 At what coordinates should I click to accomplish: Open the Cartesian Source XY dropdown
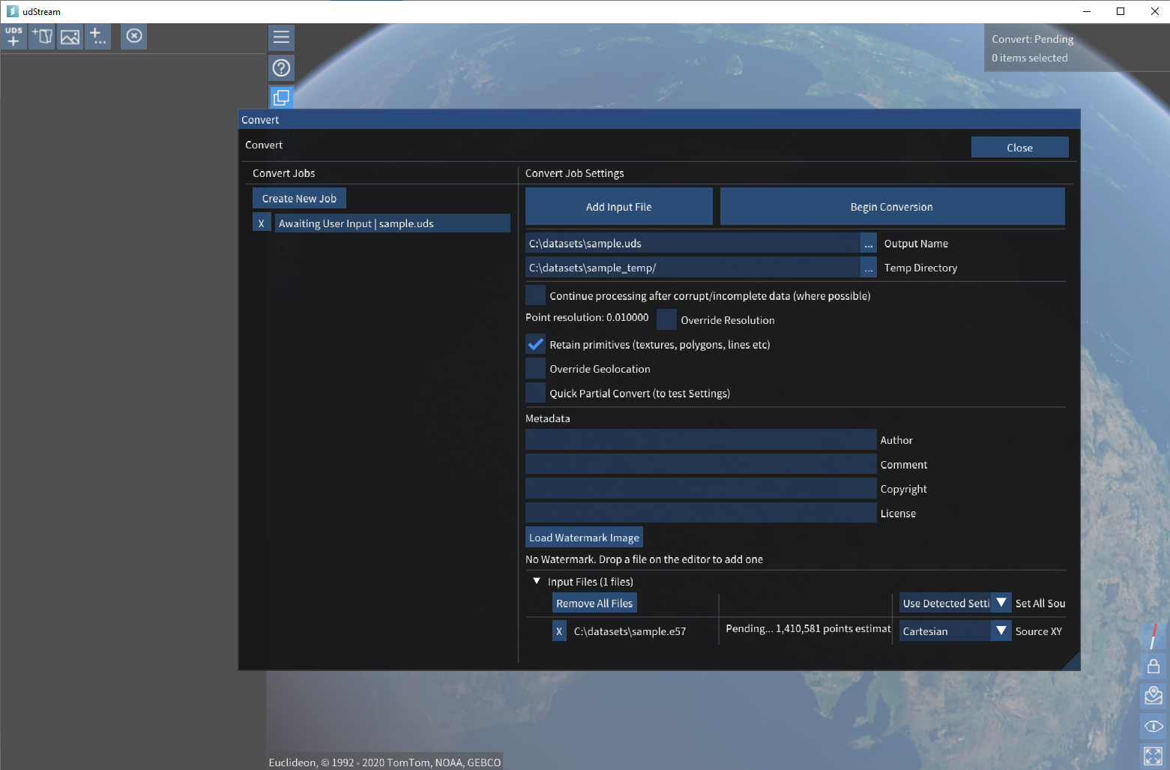tap(956, 631)
